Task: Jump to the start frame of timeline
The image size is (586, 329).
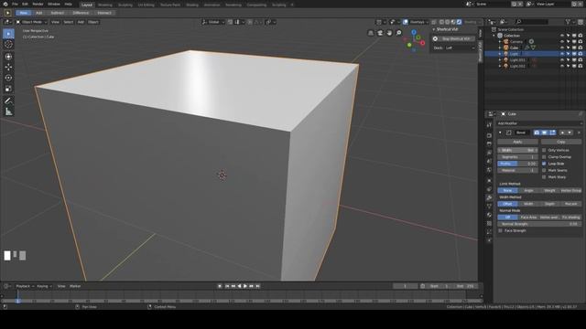Action: (x=227, y=286)
